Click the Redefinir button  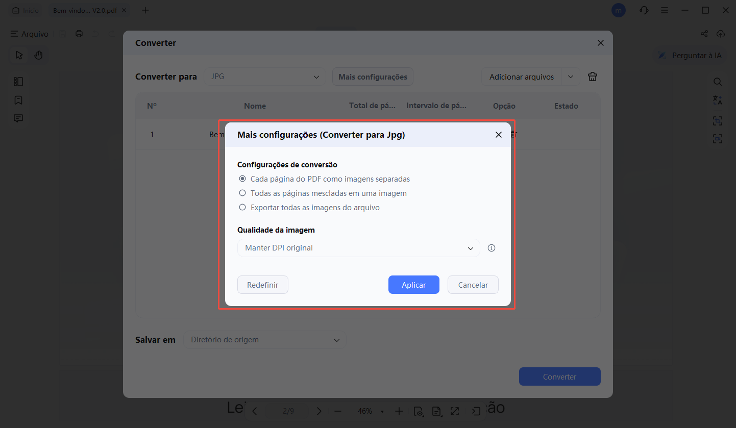(x=262, y=285)
